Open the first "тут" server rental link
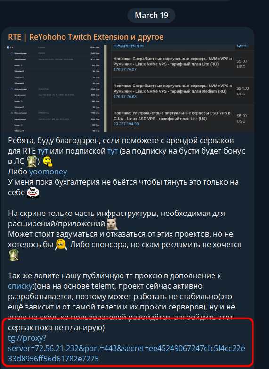Screen dimensions: 269x369 tap(43, 151)
